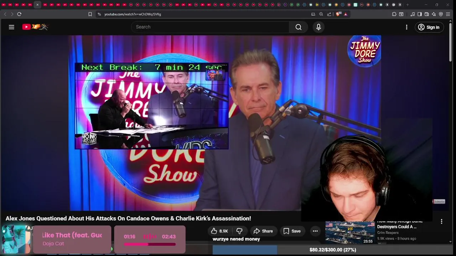The width and height of the screenshot is (456, 256).
Task: Click the tab search icon beside extensions
Action: coord(401,14)
